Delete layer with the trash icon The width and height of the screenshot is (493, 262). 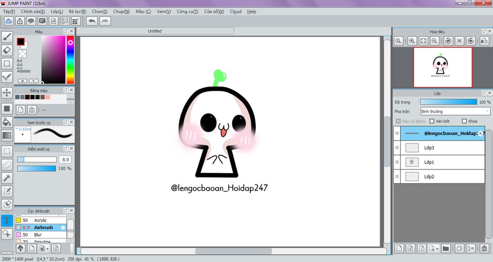pyautogui.click(x=484, y=249)
